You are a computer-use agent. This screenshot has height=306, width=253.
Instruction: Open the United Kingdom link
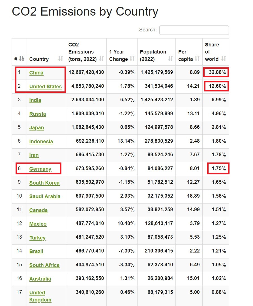37,293
